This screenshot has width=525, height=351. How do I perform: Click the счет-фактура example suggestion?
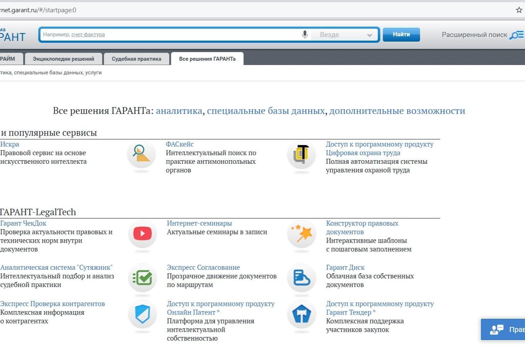(x=88, y=34)
